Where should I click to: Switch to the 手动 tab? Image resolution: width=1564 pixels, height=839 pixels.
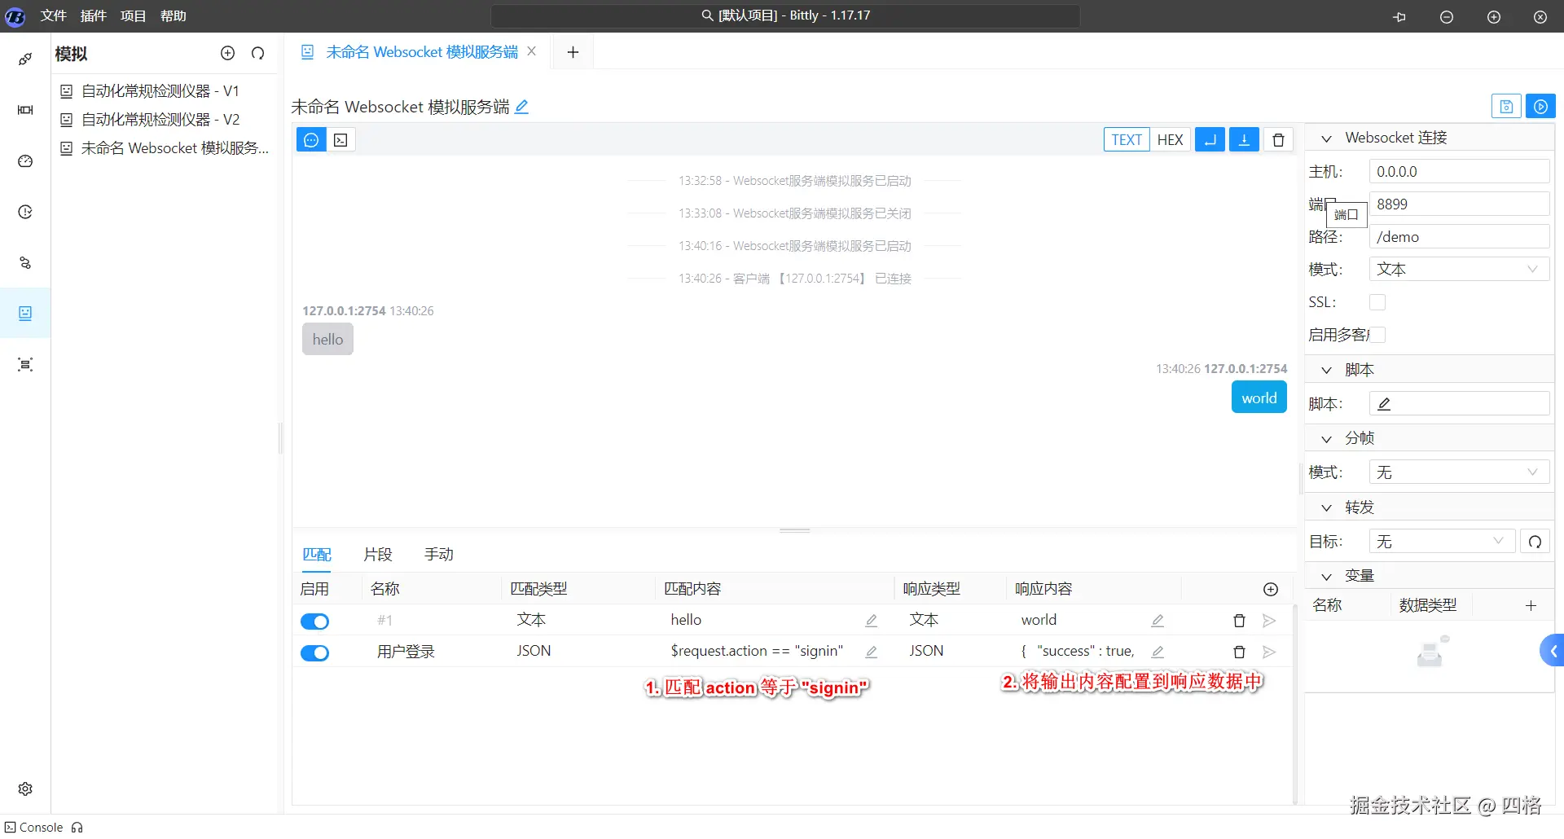tap(439, 555)
